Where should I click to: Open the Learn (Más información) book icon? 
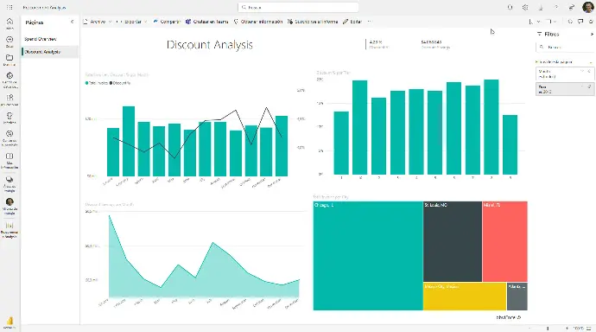(10, 156)
